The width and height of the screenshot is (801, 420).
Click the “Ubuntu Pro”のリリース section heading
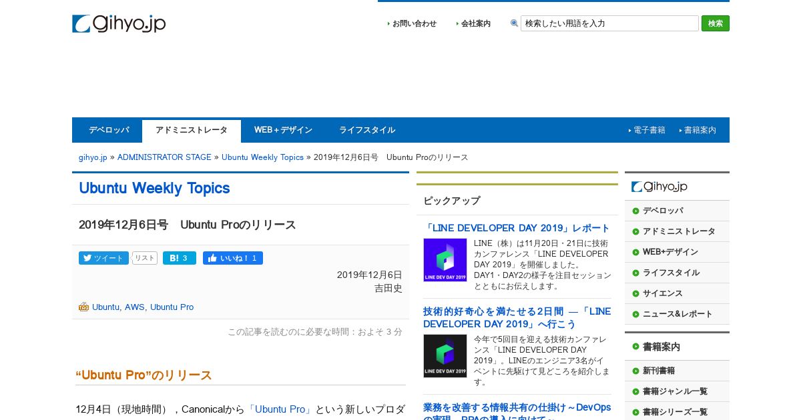pos(144,375)
